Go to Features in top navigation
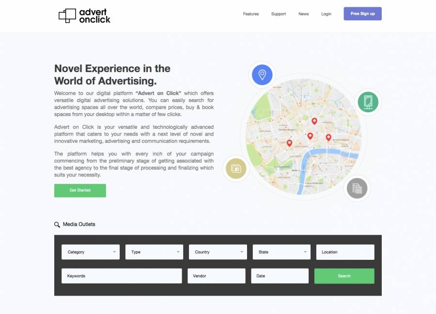436x314 pixels. click(x=251, y=14)
